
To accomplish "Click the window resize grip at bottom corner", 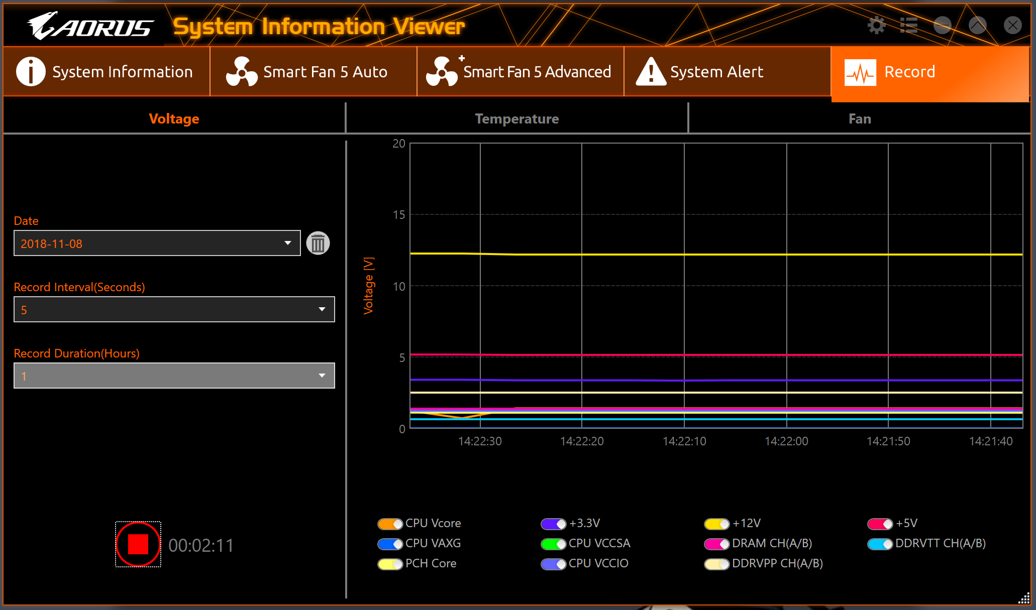I will click(x=1024, y=598).
